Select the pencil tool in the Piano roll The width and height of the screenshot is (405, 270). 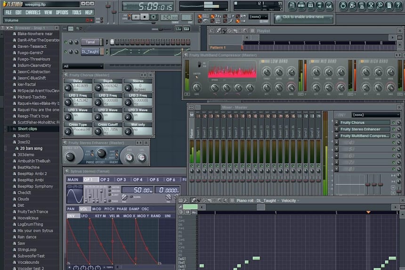click(x=193, y=200)
